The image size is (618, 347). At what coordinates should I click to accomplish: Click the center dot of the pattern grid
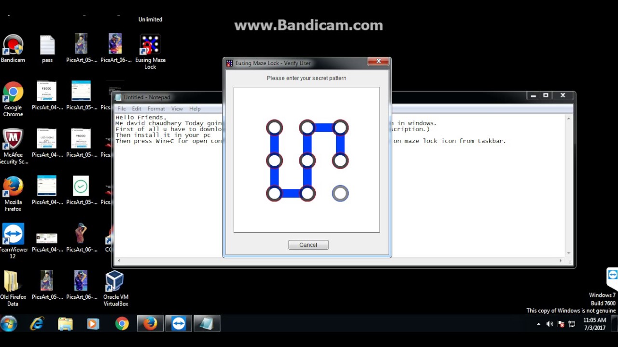point(307,160)
